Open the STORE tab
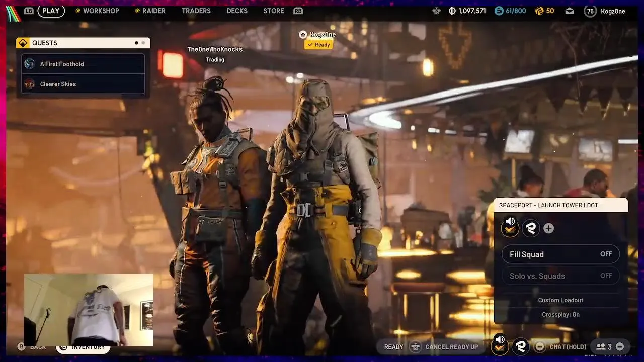Image resolution: width=644 pixels, height=362 pixels. pos(274,11)
